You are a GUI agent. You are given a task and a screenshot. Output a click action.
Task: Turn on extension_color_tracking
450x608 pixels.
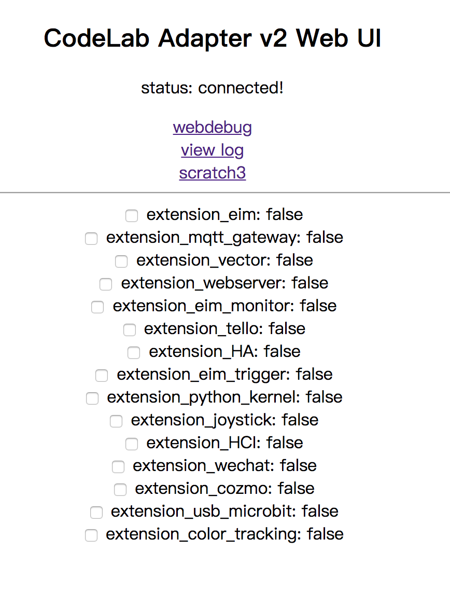click(91, 535)
